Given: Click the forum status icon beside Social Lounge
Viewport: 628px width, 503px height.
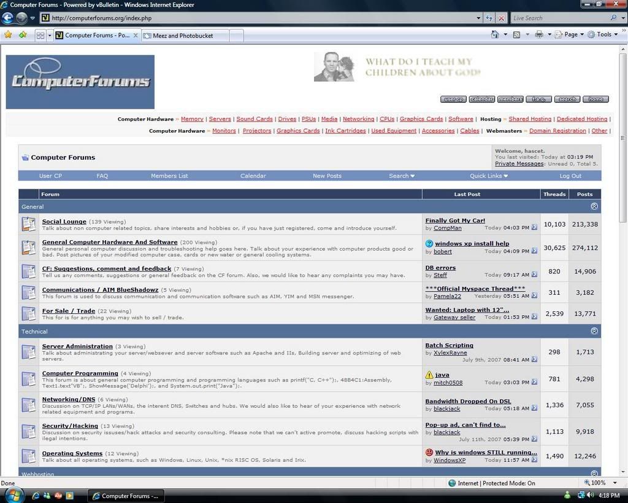Looking at the screenshot, I should click(x=29, y=224).
